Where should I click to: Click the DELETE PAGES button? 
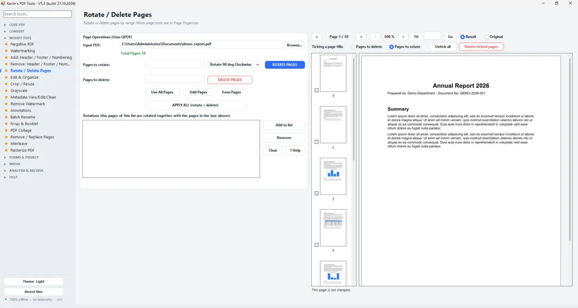[230, 80]
